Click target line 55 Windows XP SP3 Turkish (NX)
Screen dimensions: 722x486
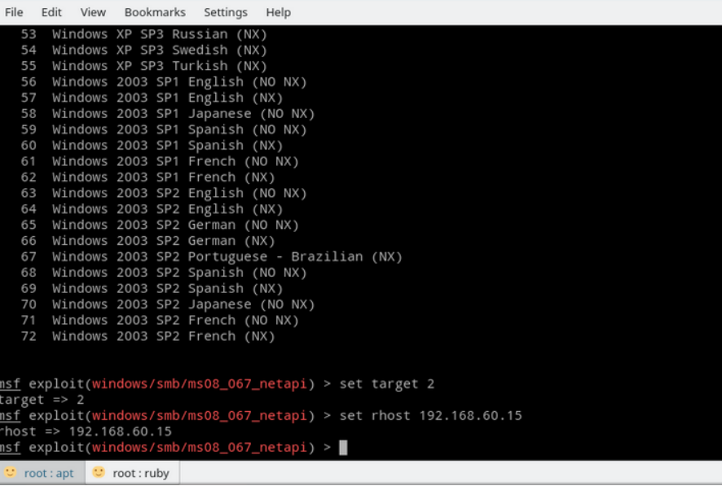tap(143, 66)
